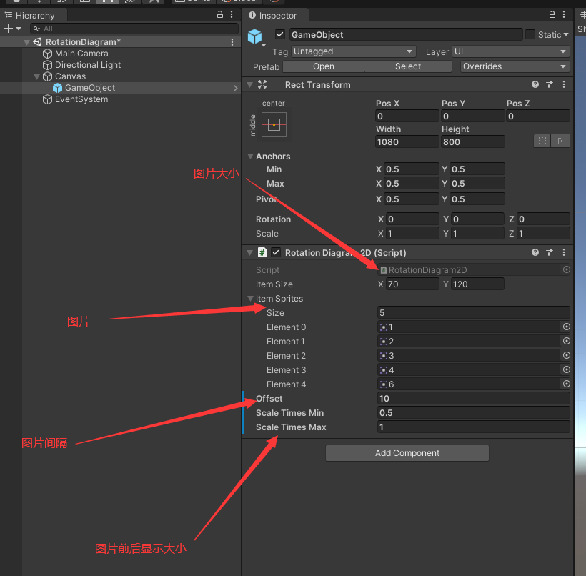The width and height of the screenshot is (586, 576).
Task: Click the R raw edit mode button
Action: coord(560,141)
